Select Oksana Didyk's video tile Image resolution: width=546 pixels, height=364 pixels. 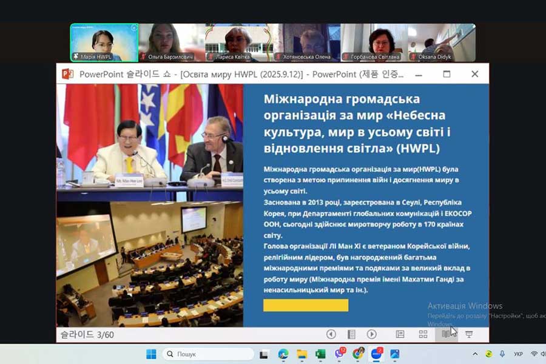coord(442,42)
